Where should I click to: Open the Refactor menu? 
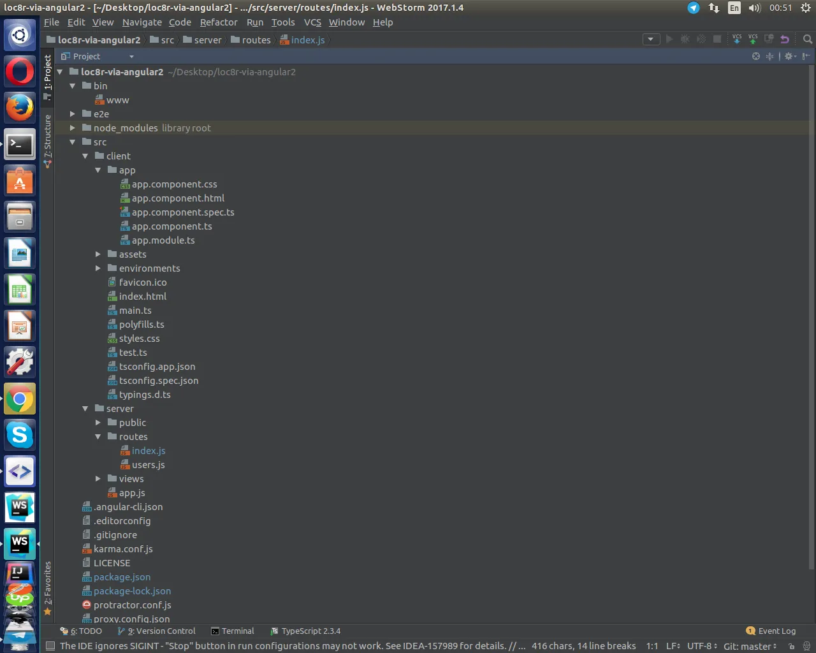pos(219,22)
